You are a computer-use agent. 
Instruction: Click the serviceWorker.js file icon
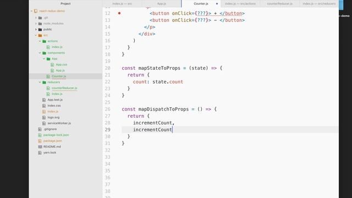tap(44, 123)
